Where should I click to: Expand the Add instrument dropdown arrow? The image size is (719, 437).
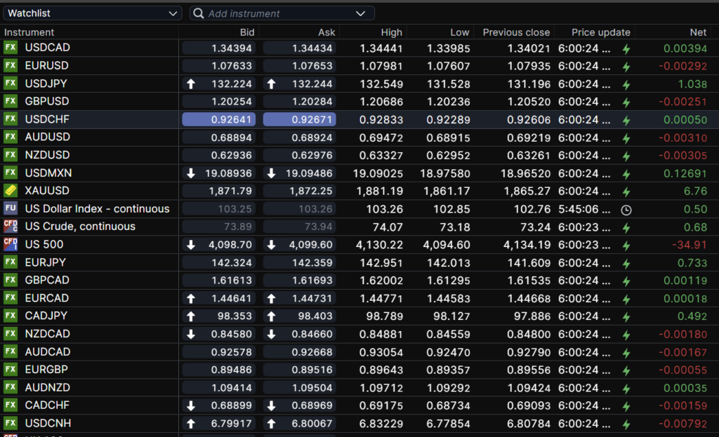point(361,13)
